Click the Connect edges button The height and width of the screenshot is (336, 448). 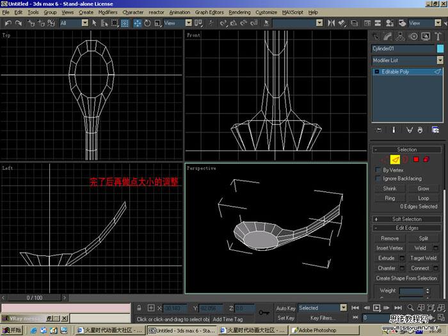(x=420, y=268)
